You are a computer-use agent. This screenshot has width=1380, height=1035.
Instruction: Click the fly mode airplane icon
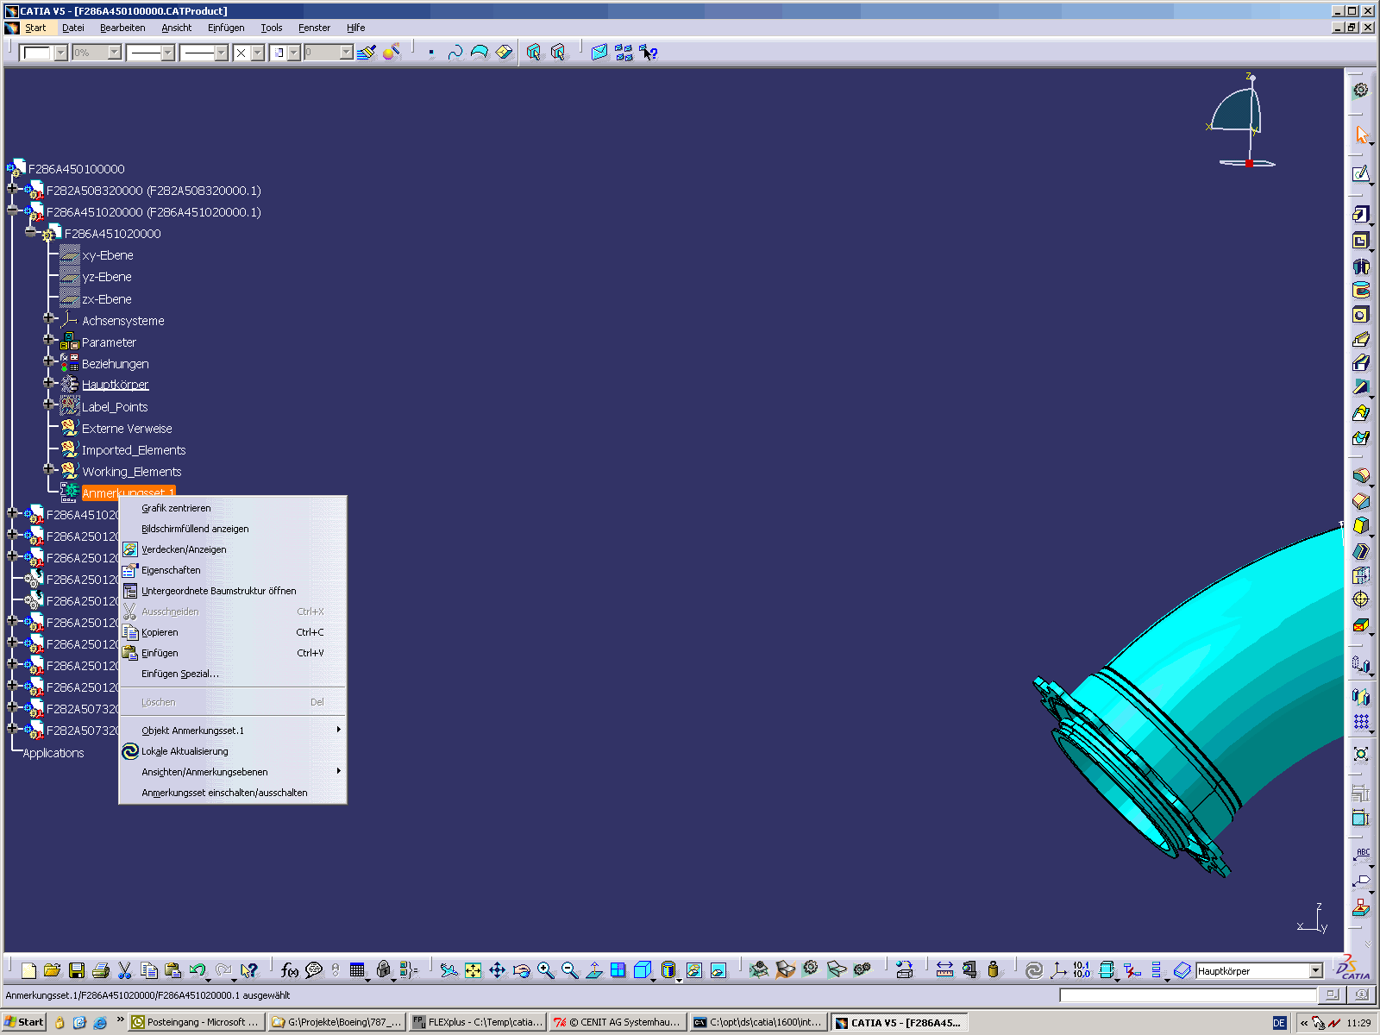(448, 970)
